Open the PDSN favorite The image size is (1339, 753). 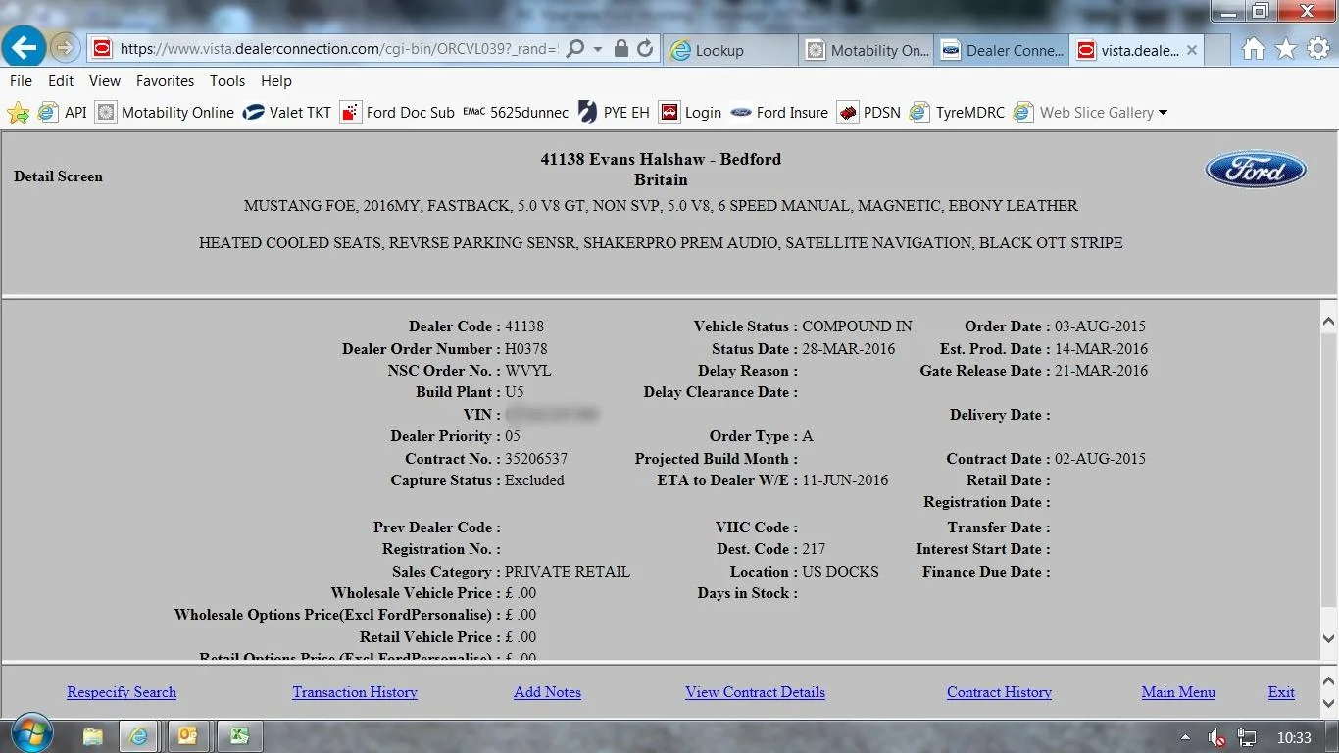(x=869, y=113)
